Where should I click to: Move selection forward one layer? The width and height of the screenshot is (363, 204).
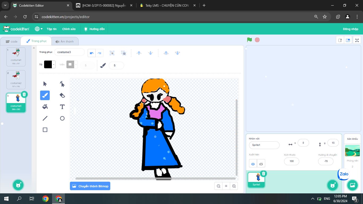(139, 53)
